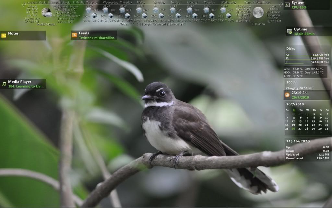
Task: Click the clock icon beside 23:19:24
Action: point(287,95)
